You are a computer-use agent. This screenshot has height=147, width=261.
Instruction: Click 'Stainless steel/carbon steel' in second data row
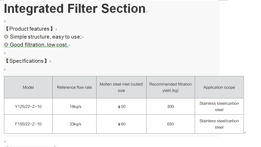(x=219, y=124)
